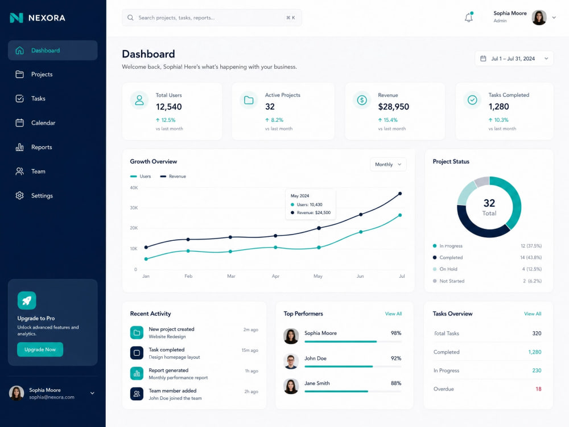This screenshot has height=427, width=569.
Task: Click the 32 Total donut chart center
Action: point(489,207)
